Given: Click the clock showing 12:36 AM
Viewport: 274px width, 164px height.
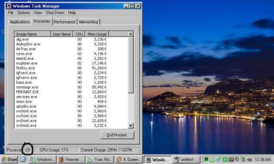Looking at the screenshot, I should click(x=262, y=159).
